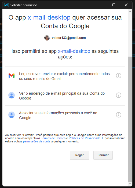This screenshot has width=135, height=188.
Task: Click x-mail-desktop link in 'Isso permitirá' text
Action: [x=74, y=51]
